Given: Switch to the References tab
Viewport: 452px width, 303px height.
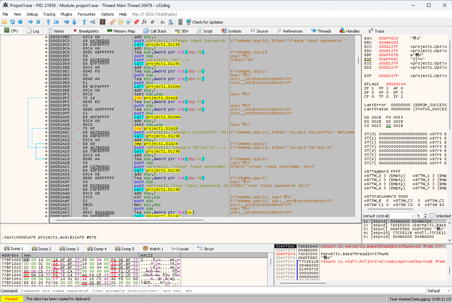Looking at the screenshot, I should pos(289,31).
